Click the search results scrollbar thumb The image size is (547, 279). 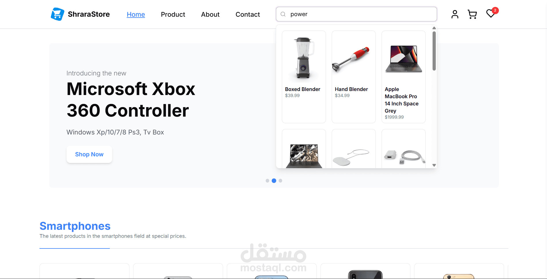tap(434, 51)
